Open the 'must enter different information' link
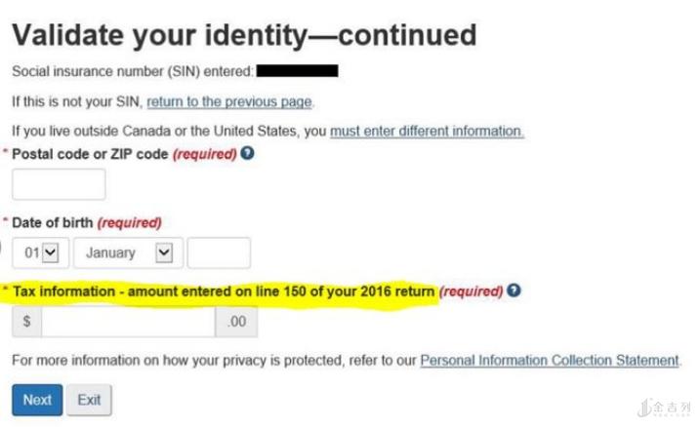 pyautogui.click(x=427, y=131)
